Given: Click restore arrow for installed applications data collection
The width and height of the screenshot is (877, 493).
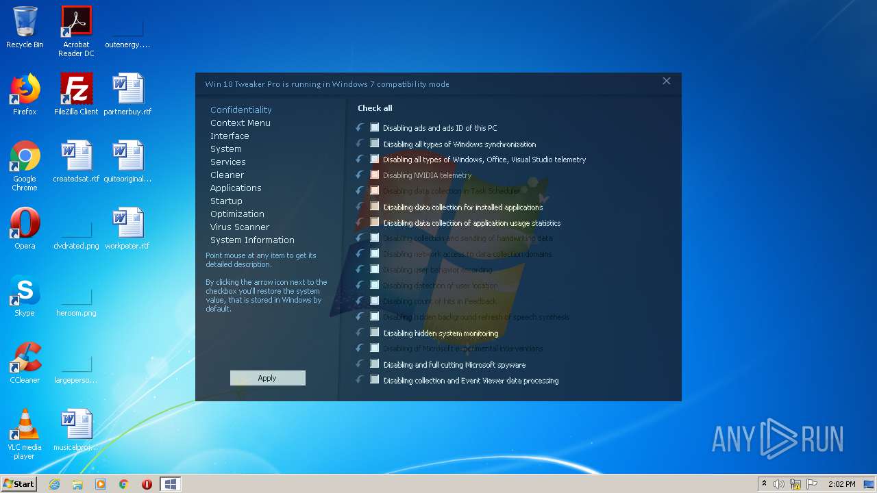Looking at the screenshot, I should (360, 206).
